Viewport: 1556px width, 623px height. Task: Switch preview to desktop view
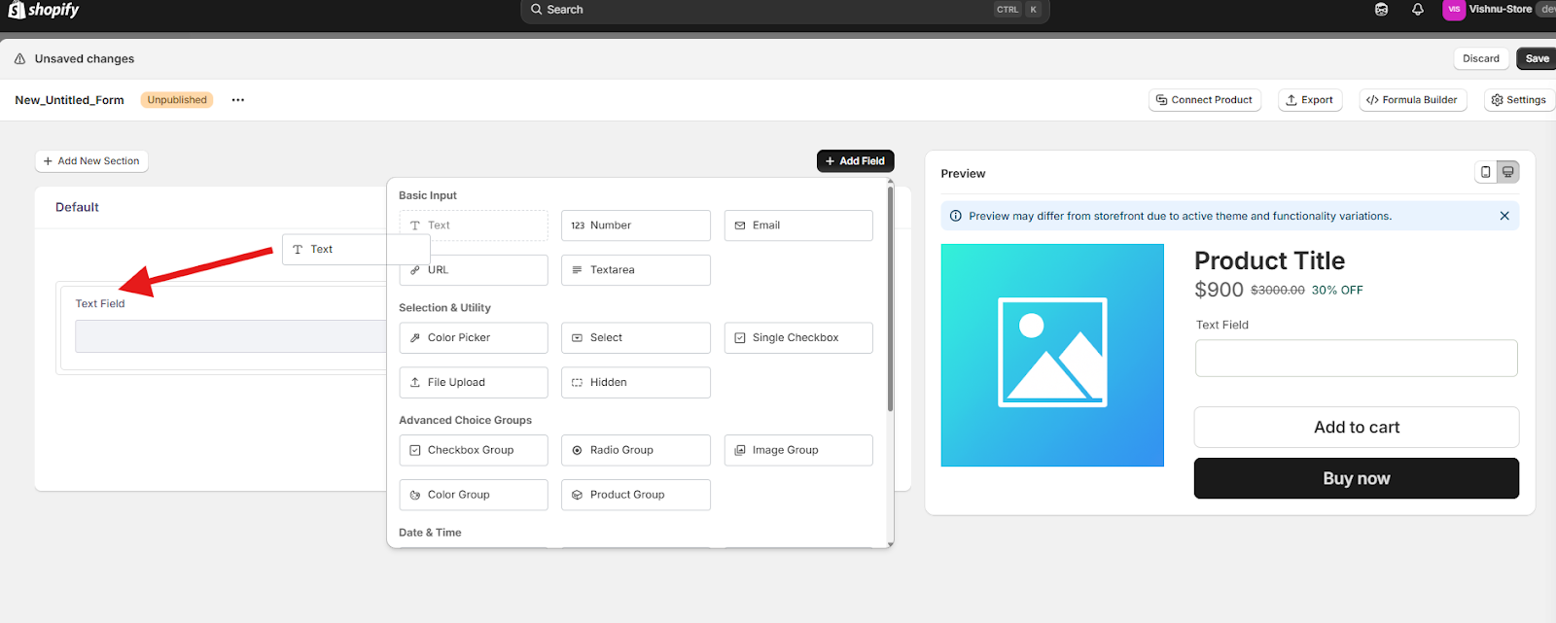pos(1507,172)
